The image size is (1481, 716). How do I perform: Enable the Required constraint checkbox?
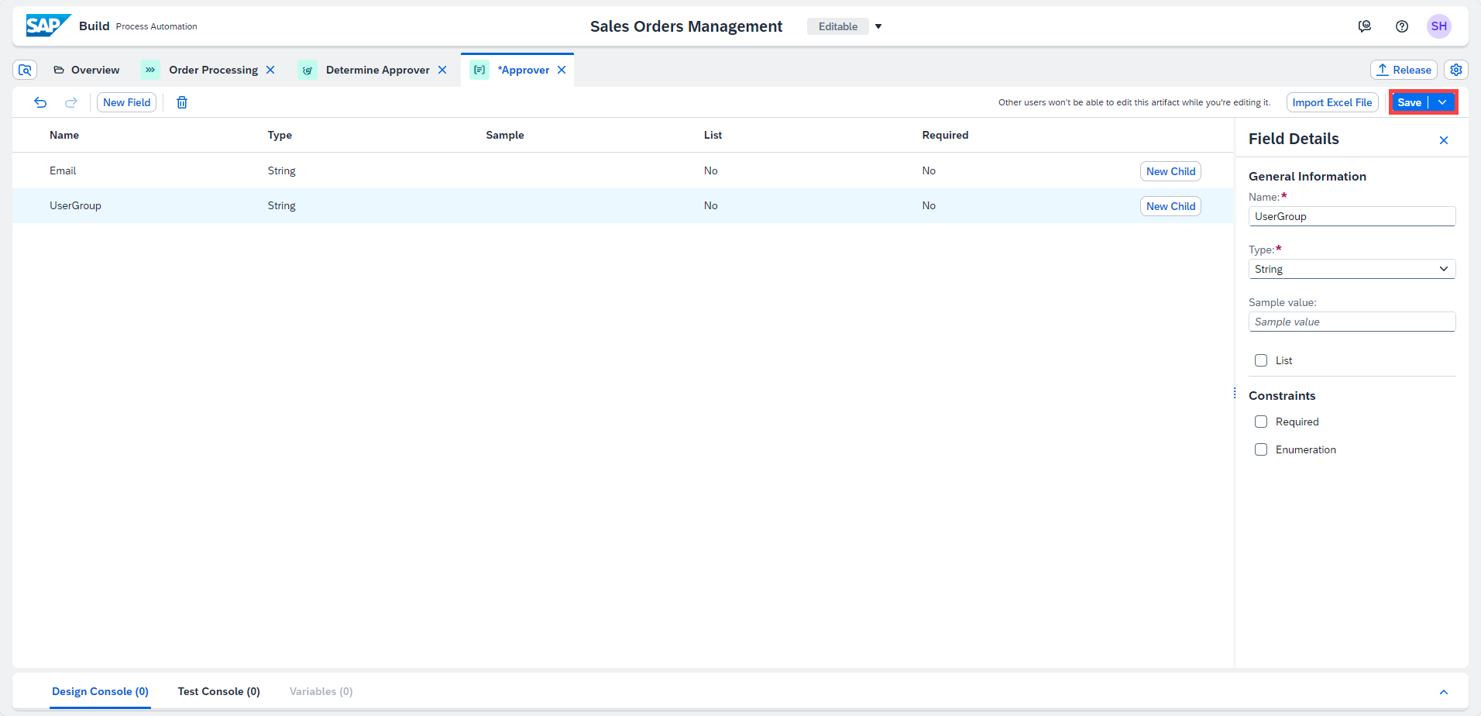(x=1261, y=422)
